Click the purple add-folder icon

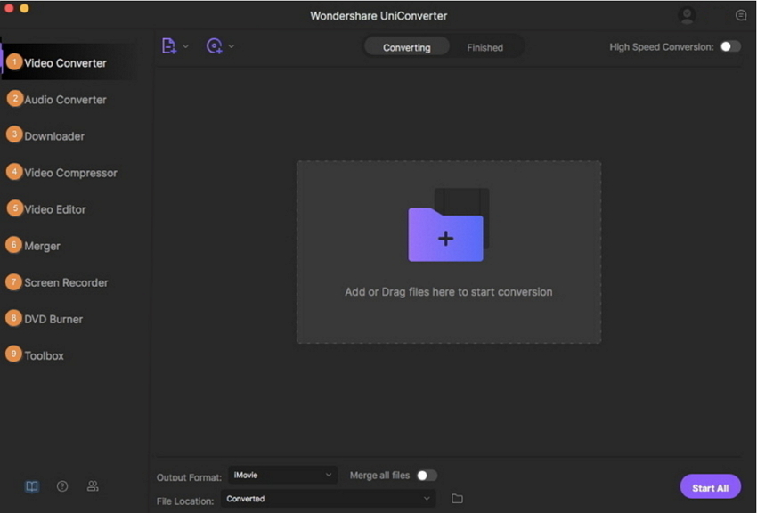click(x=445, y=234)
